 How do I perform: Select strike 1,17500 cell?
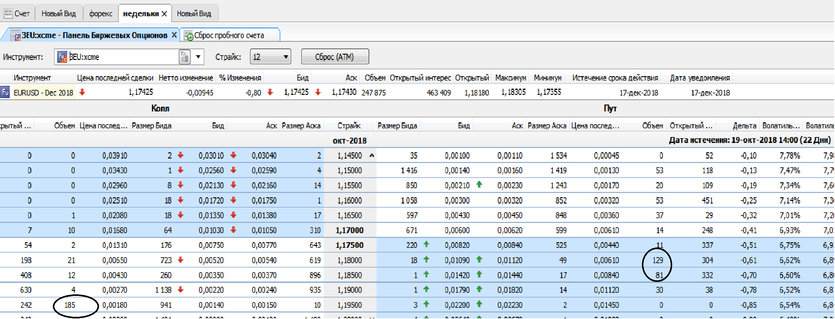click(349, 245)
